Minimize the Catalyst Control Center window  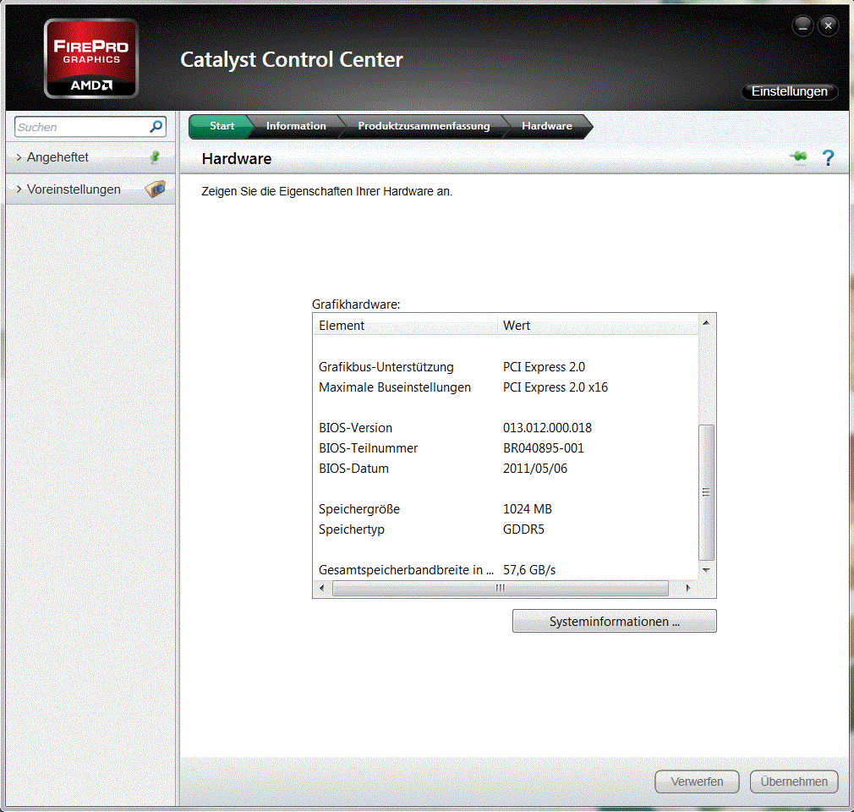click(x=802, y=25)
